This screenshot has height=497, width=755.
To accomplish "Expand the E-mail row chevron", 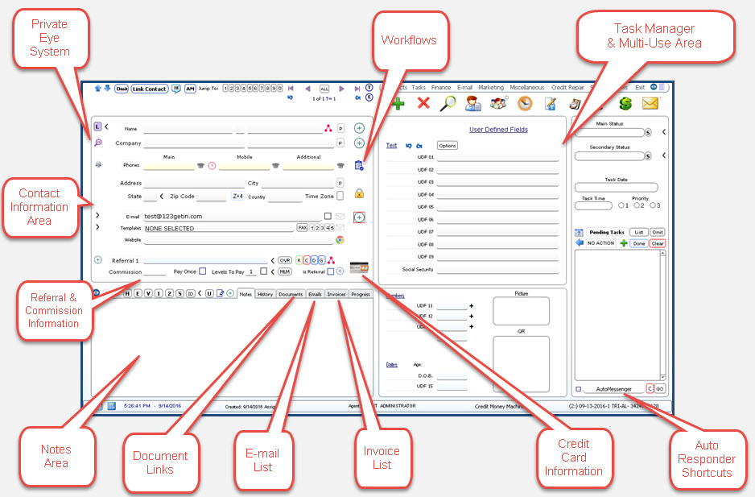I will [x=97, y=216].
